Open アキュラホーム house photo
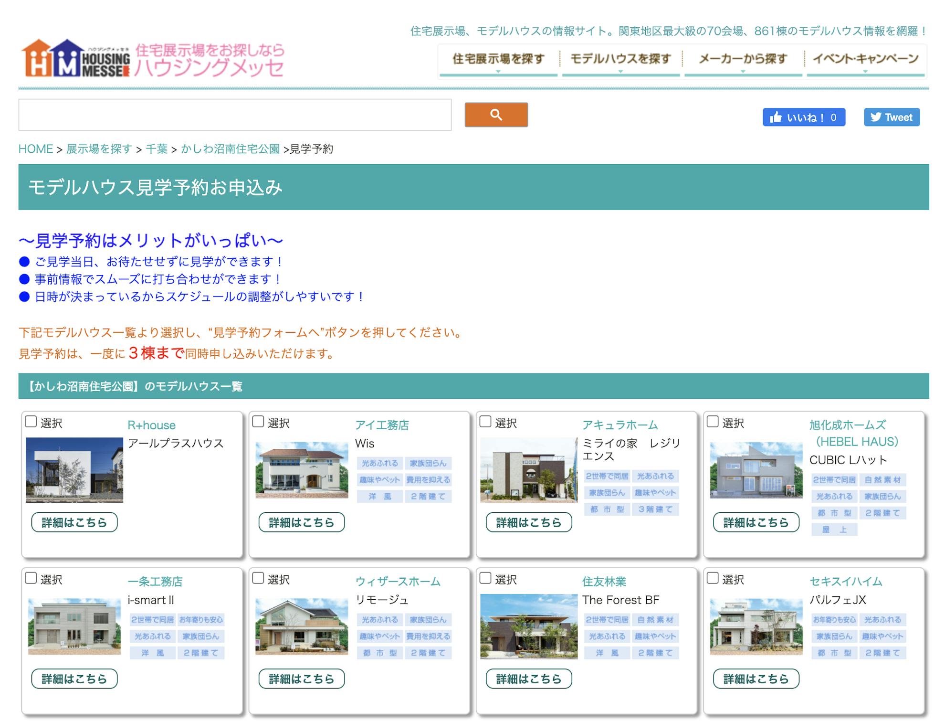Image resolution: width=945 pixels, height=721 pixels. (x=529, y=470)
